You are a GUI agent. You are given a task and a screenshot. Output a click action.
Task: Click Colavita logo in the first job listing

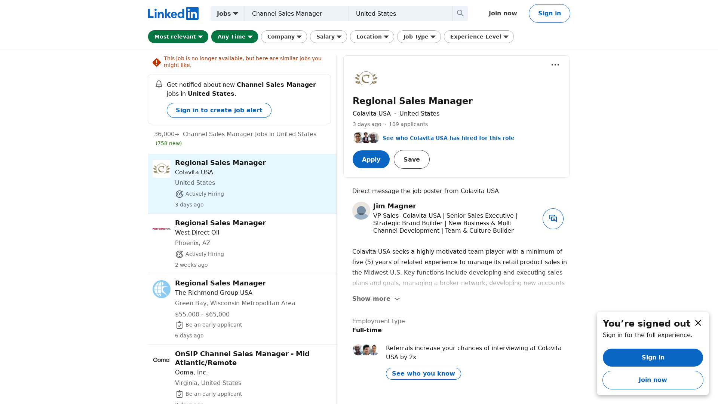point(162,169)
